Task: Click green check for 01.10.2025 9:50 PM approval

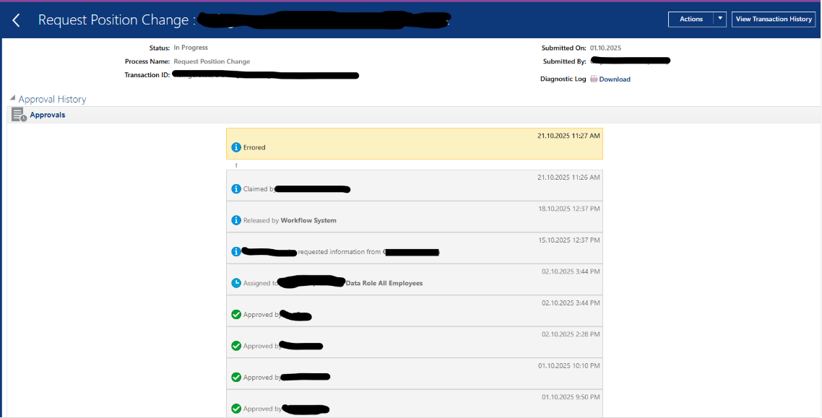Action: (236, 409)
